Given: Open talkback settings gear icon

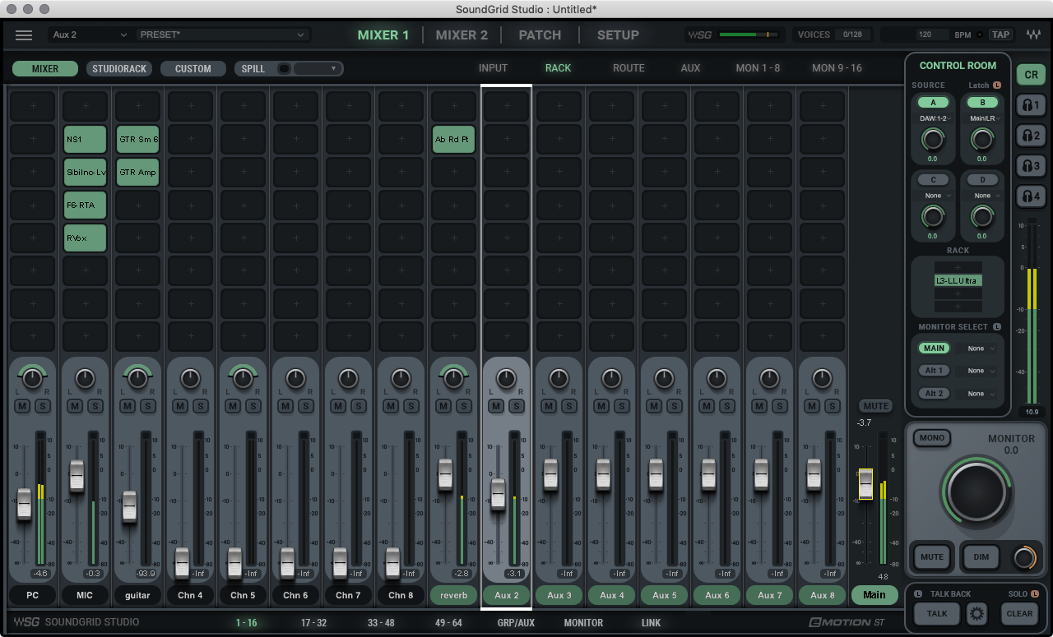Looking at the screenshot, I should 976,613.
